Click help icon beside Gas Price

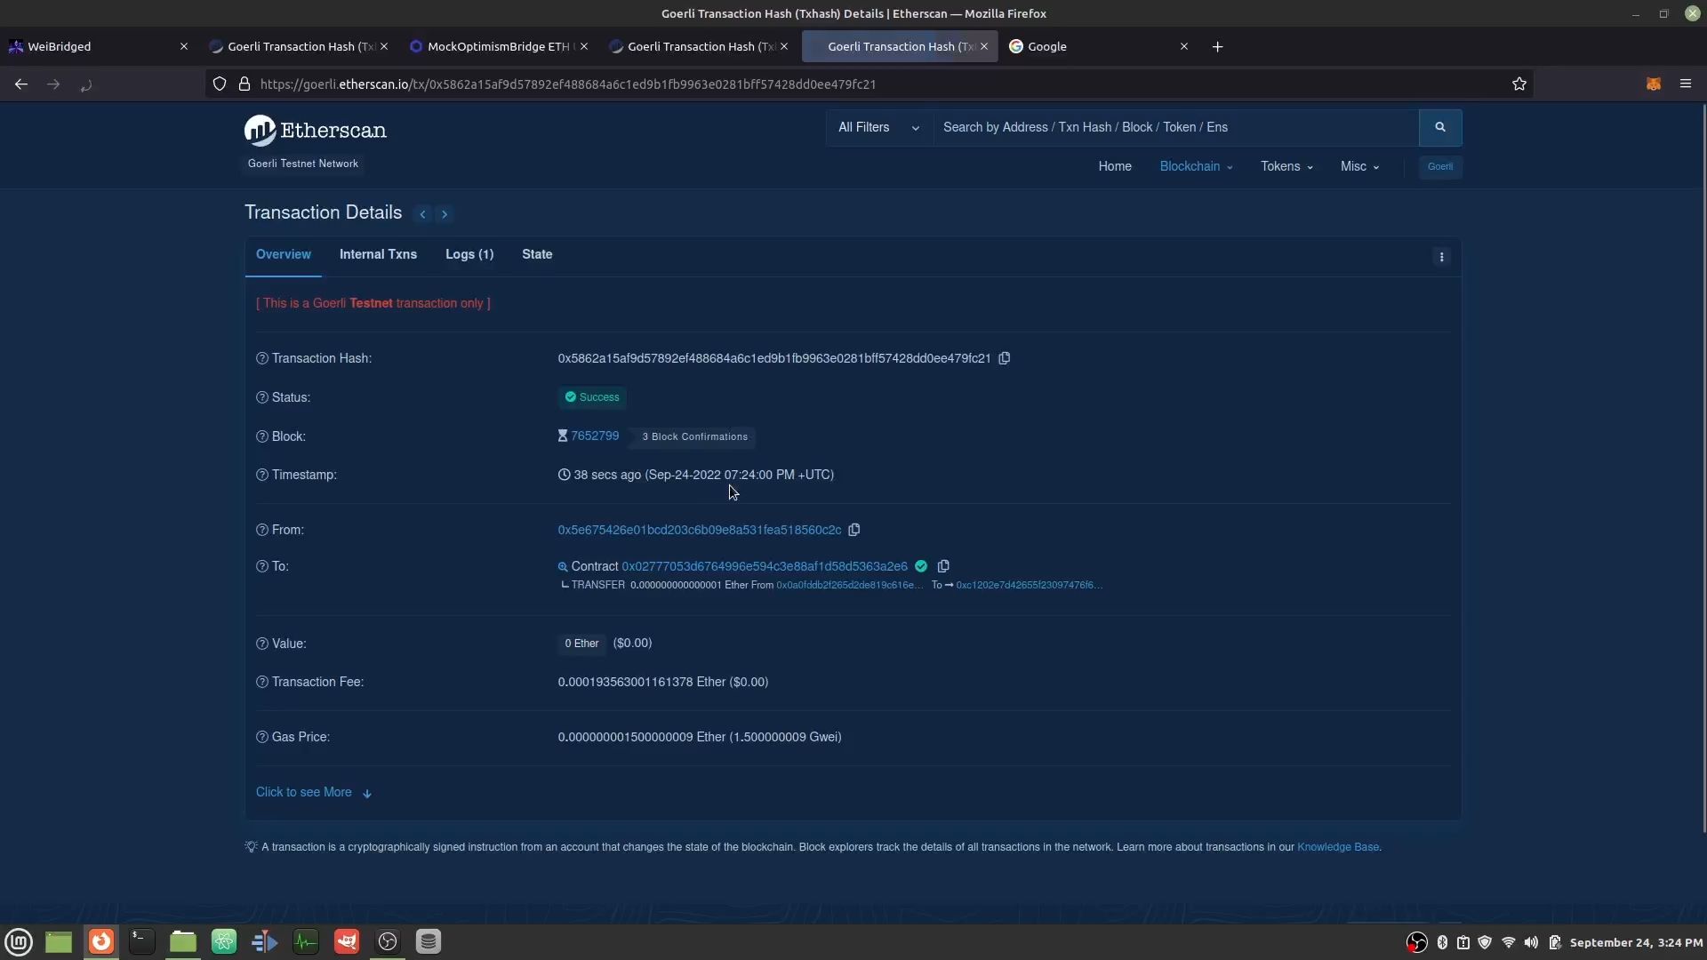point(262,737)
